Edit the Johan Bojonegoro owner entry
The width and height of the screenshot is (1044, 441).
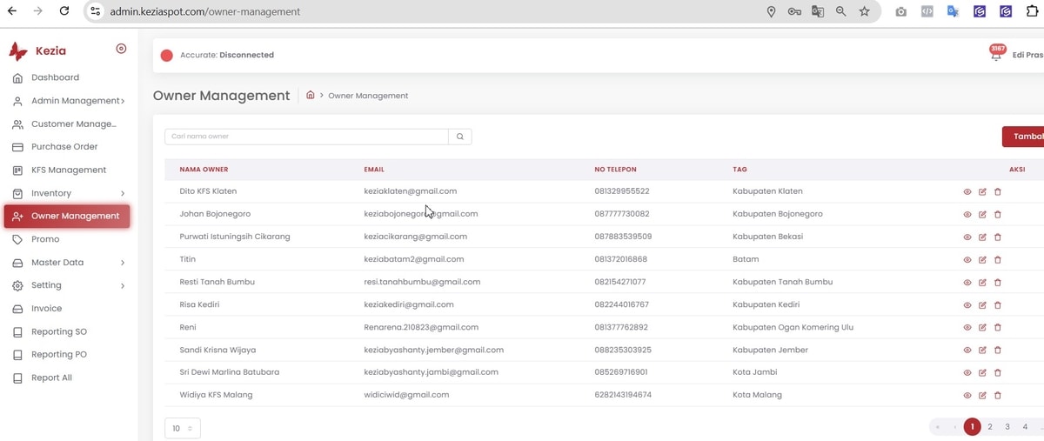click(982, 214)
